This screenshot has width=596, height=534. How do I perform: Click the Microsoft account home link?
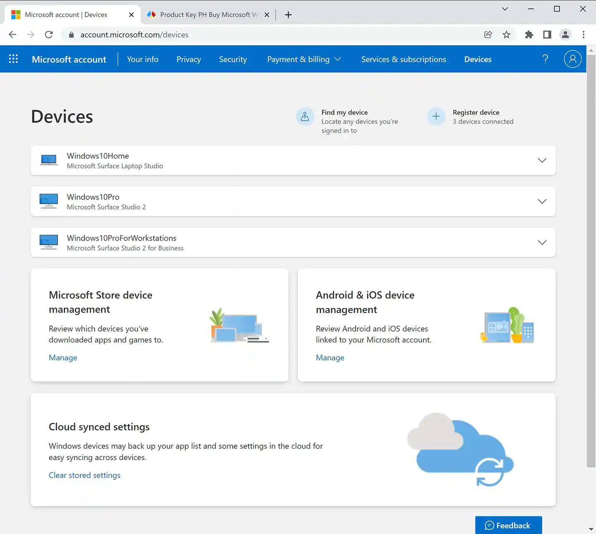69,59
